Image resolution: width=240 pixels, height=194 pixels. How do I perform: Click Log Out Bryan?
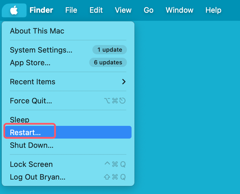click(37, 177)
